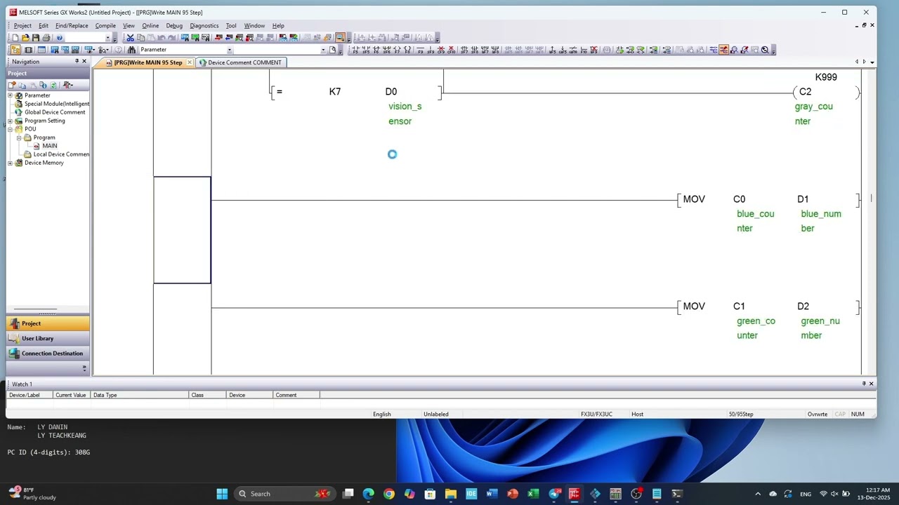Delete vertical line using cF10 icon
Image resolution: width=899 pixels, height=505 pixels.
click(452, 50)
